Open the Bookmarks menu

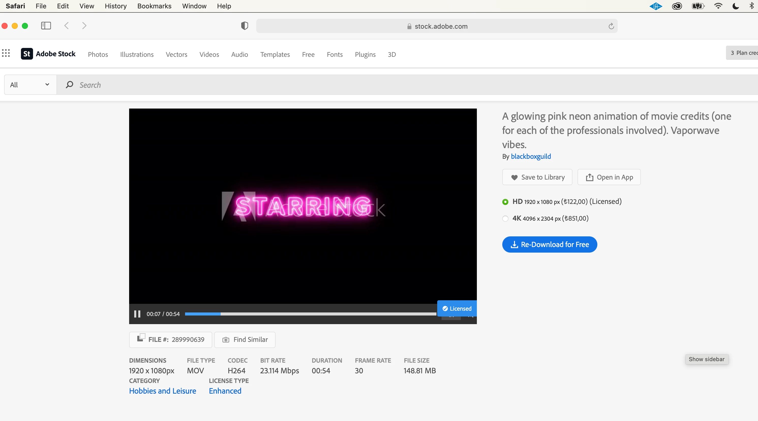(x=154, y=6)
